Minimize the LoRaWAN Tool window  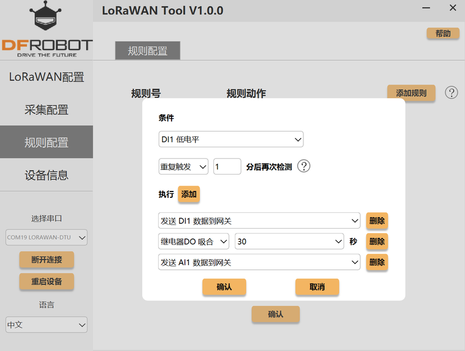click(427, 9)
